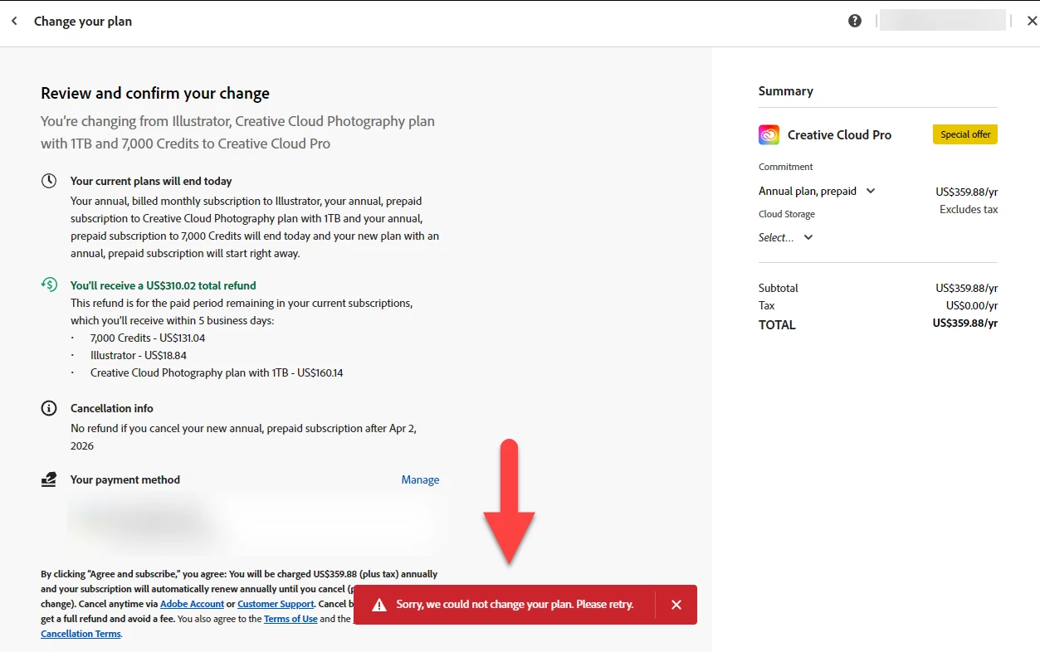Viewport: 1040px width, 652px height.
Task: Click the 'Summary' heading
Action: (786, 91)
